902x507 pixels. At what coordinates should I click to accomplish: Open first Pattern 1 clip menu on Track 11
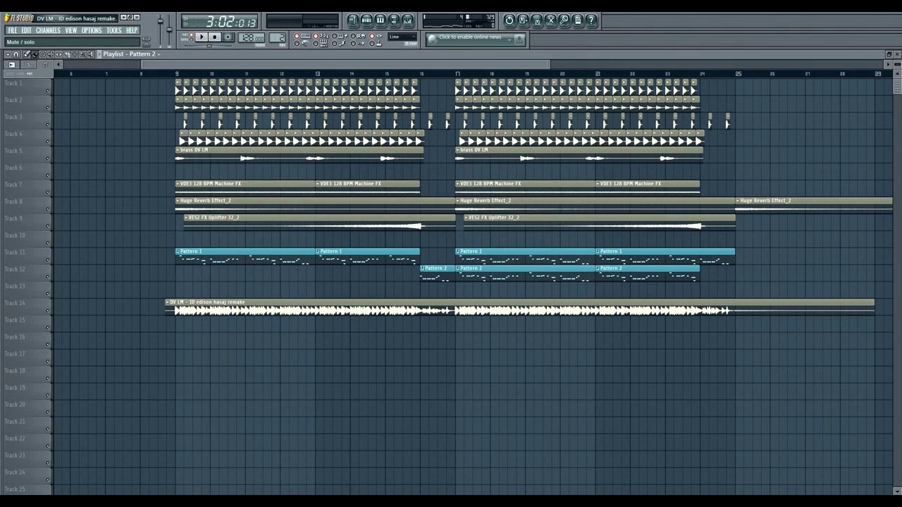tap(178, 251)
